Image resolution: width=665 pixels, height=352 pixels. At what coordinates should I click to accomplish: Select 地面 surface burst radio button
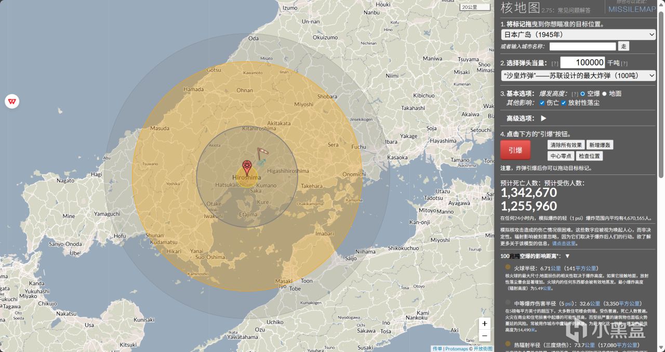click(x=604, y=94)
